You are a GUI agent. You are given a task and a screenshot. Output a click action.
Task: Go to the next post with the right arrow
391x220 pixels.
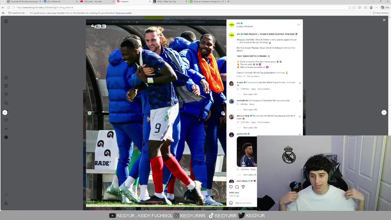click(x=384, y=113)
